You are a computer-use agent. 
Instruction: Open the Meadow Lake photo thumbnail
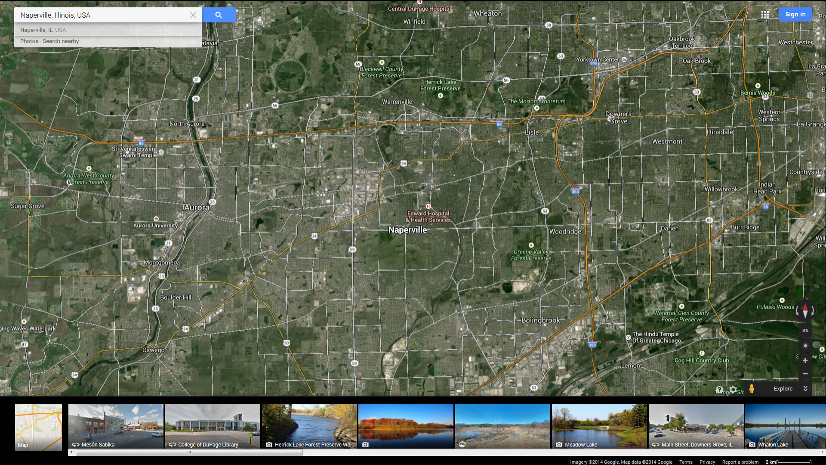click(x=599, y=426)
